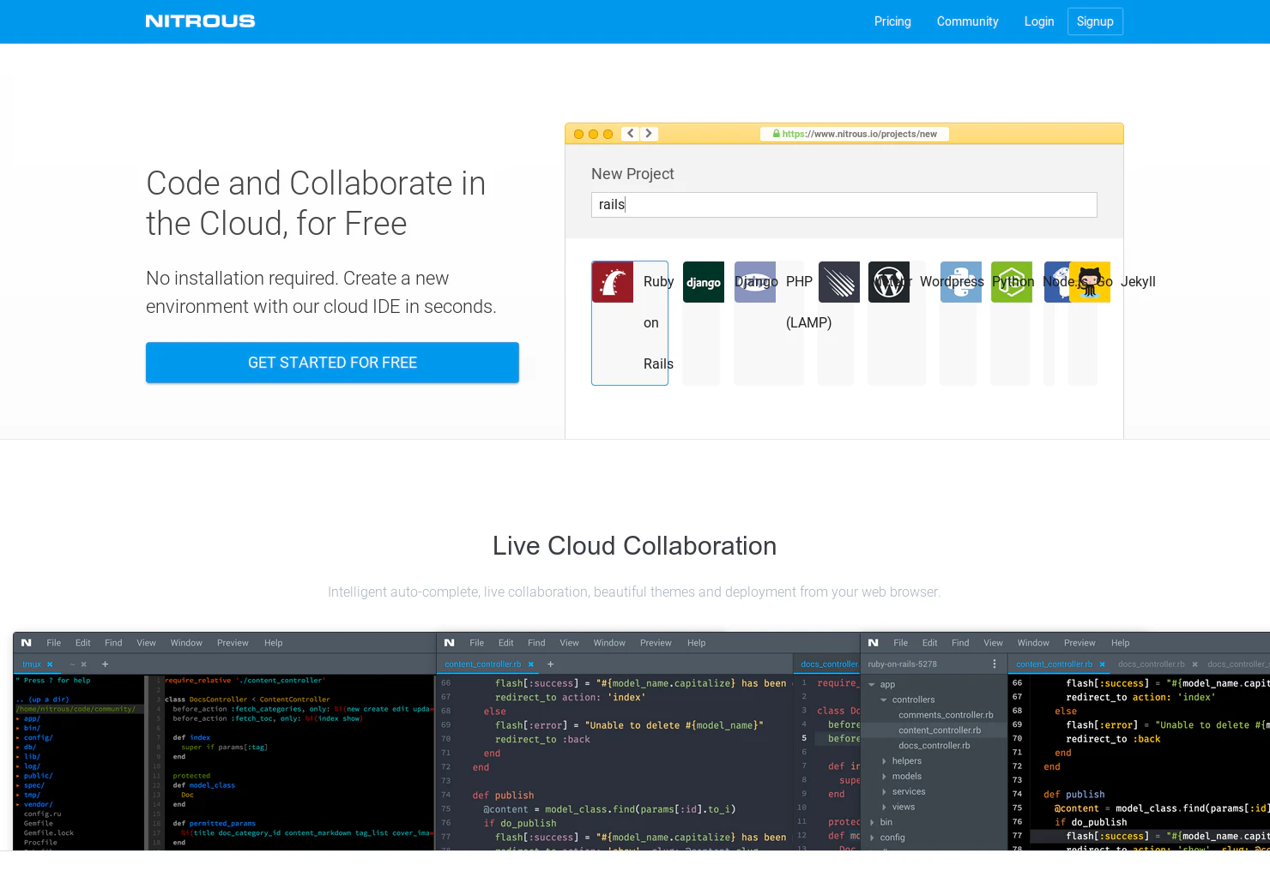1270x889 pixels.
Task: Select the Python template icon
Action: pos(961,282)
